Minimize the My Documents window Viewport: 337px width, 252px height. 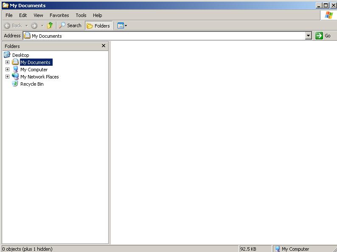pyautogui.click(x=319, y=6)
